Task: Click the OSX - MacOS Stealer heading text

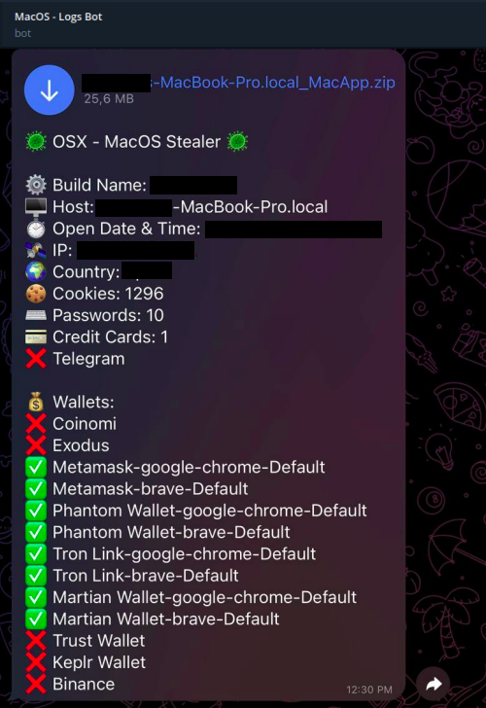Action: point(137,142)
